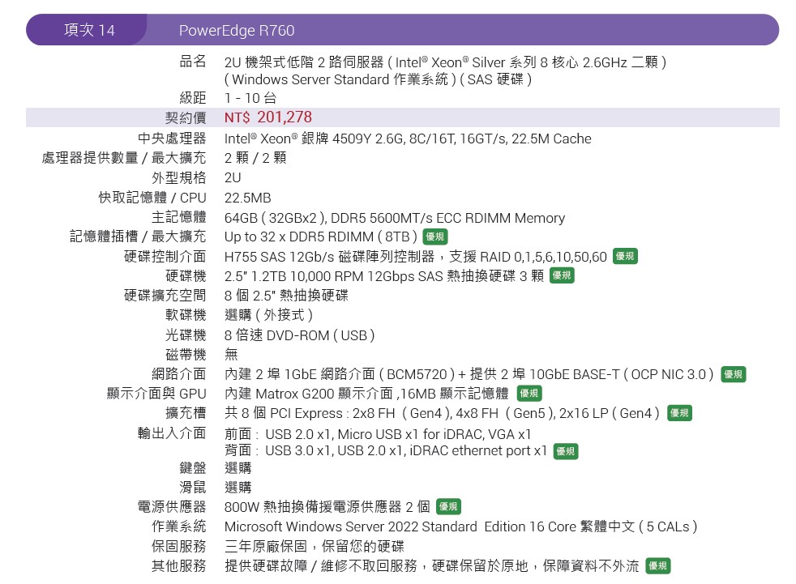Screen dimensions: 796x584
Task: Click the cache value '22.5MB'
Action: [x=248, y=198]
